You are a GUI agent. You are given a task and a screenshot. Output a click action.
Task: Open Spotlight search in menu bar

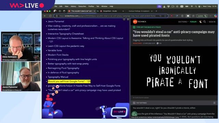click(196, 6)
